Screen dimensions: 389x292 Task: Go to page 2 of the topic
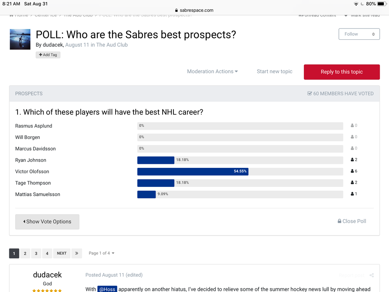25,253
